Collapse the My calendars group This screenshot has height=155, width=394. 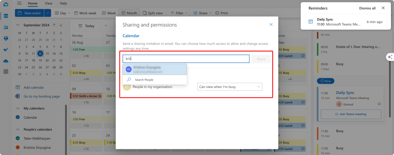click(x=18, y=108)
